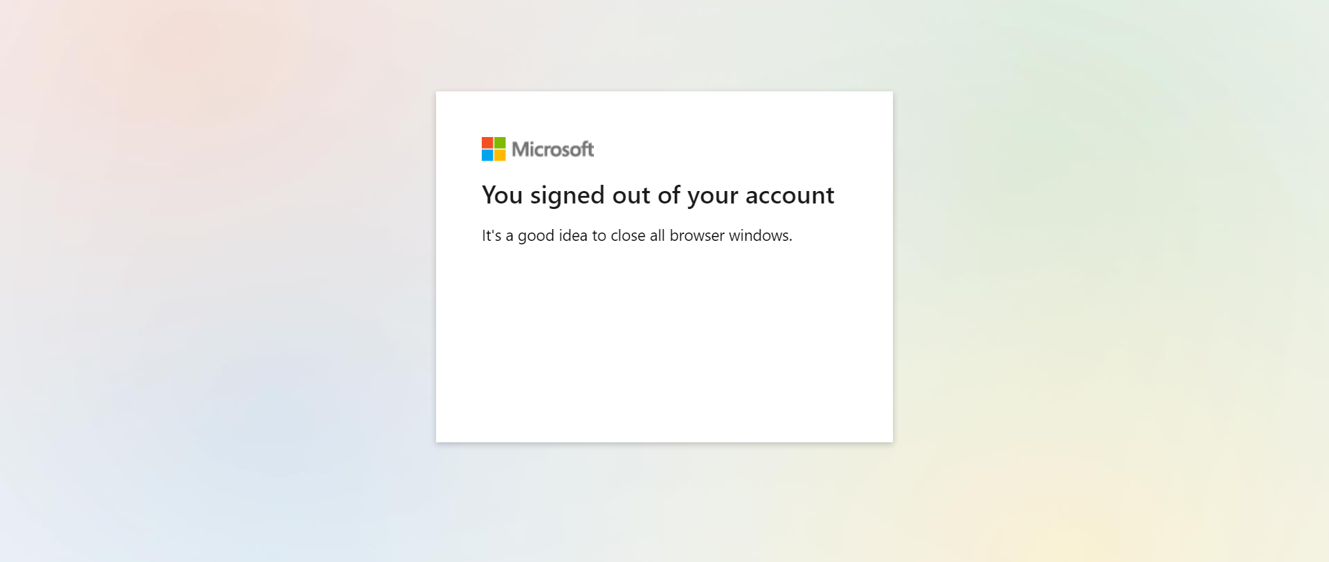Click the red square in Microsoft logo
Screen dimensions: 1329x562
pos(487,143)
